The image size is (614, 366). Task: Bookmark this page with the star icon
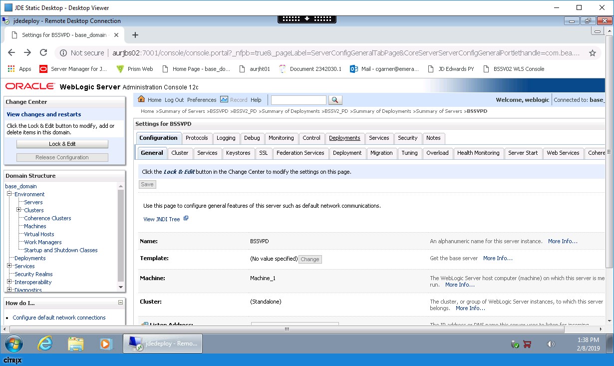[593, 52]
